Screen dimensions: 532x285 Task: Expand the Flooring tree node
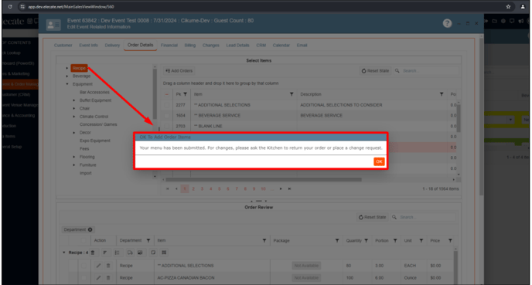coord(74,157)
